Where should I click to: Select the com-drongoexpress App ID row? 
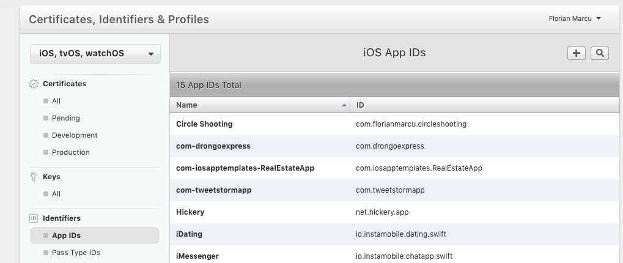(213, 146)
